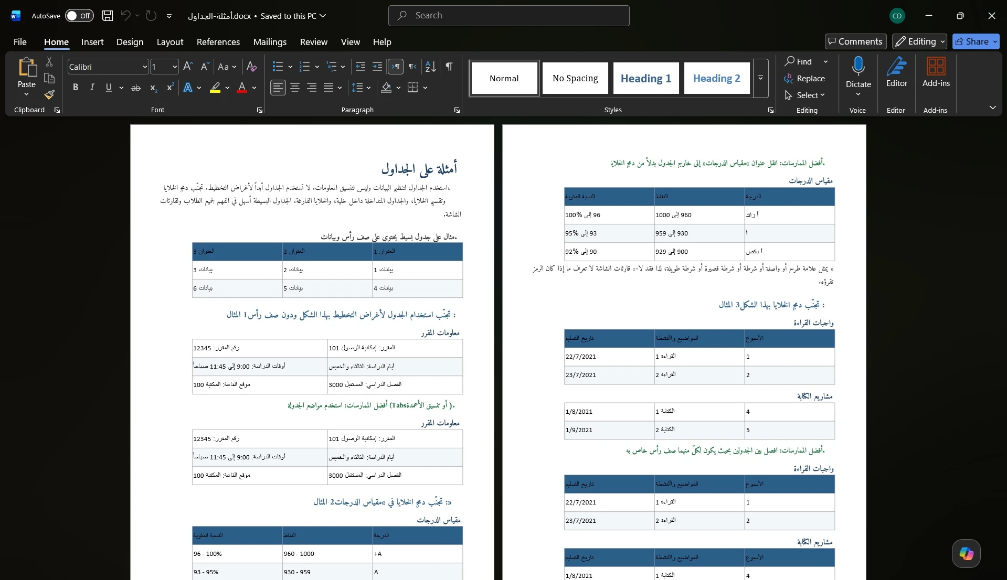Viewport: 1007px width, 580px height.
Task: Click the Copy icon
Action: click(x=49, y=78)
